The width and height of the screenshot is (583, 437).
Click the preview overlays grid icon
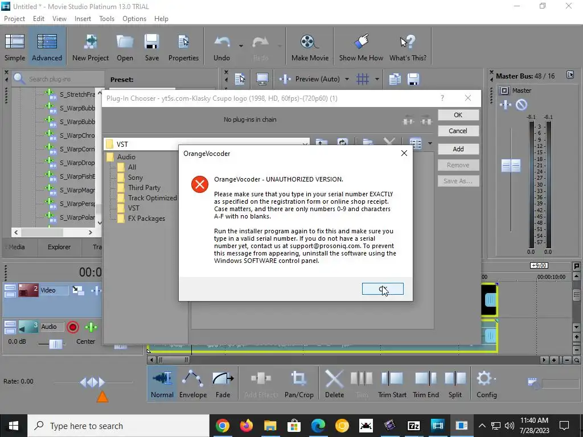(363, 79)
